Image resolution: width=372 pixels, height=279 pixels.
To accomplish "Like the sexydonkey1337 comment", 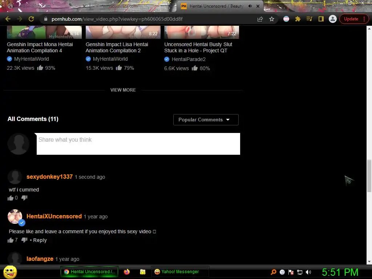I will tap(11, 198).
